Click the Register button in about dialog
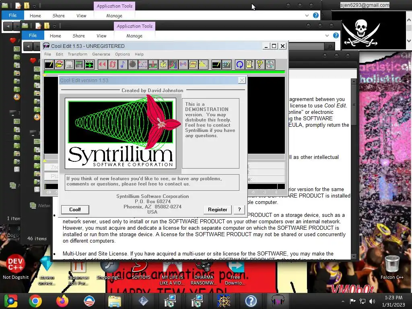 218,209
